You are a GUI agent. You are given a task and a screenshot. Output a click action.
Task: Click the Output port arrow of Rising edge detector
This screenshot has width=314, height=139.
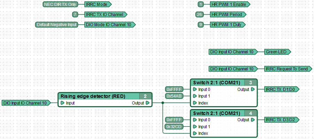[x=148, y=103]
